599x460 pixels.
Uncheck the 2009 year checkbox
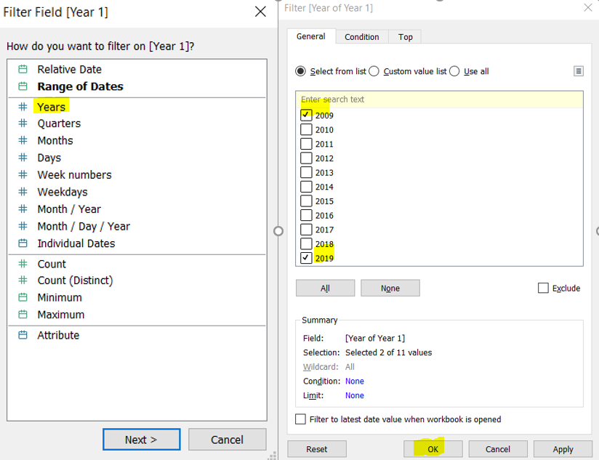(x=306, y=115)
